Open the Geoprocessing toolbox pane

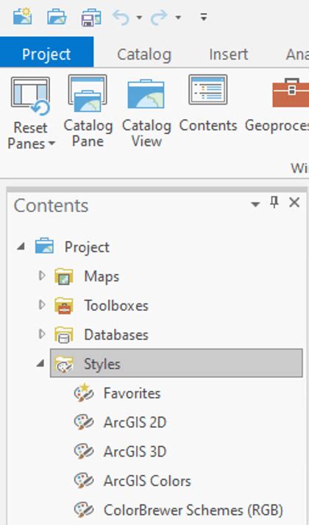(x=277, y=104)
